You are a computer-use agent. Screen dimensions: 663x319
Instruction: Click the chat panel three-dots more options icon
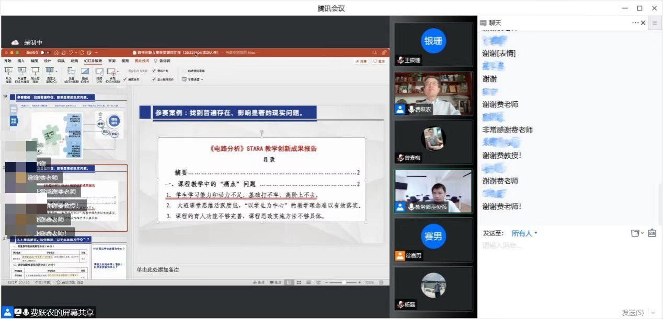(635, 23)
